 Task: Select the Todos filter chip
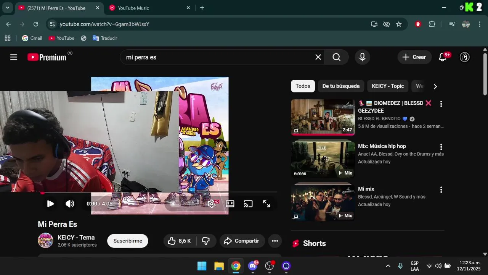point(303,86)
